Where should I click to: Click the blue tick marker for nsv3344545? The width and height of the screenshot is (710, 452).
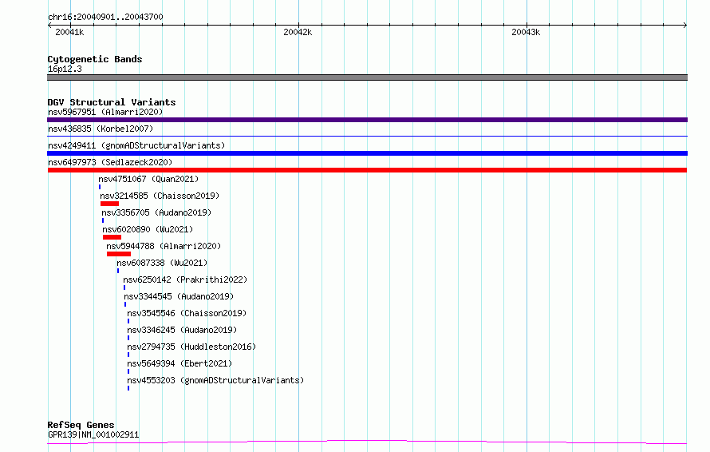tap(125, 304)
